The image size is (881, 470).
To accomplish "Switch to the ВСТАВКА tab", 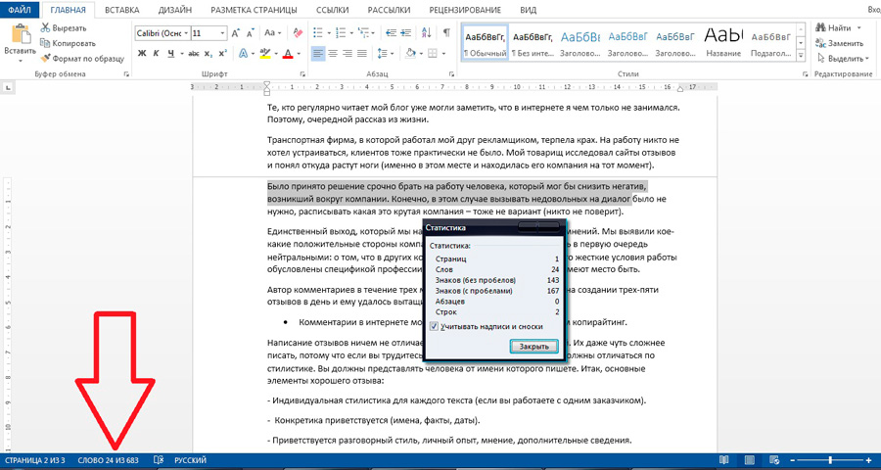I will (x=122, y=10).
